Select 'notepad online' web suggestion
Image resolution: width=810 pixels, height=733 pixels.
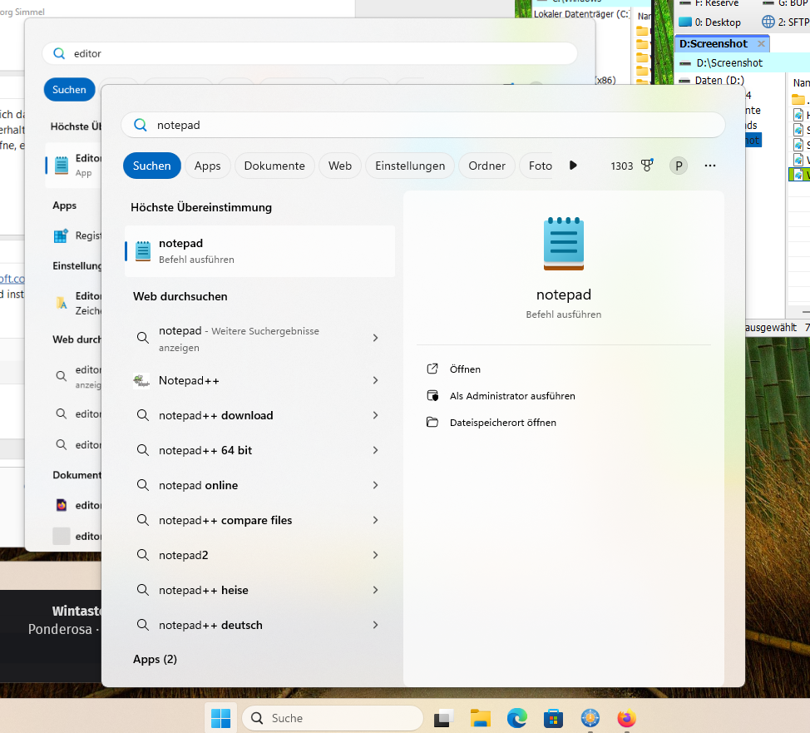199,485
